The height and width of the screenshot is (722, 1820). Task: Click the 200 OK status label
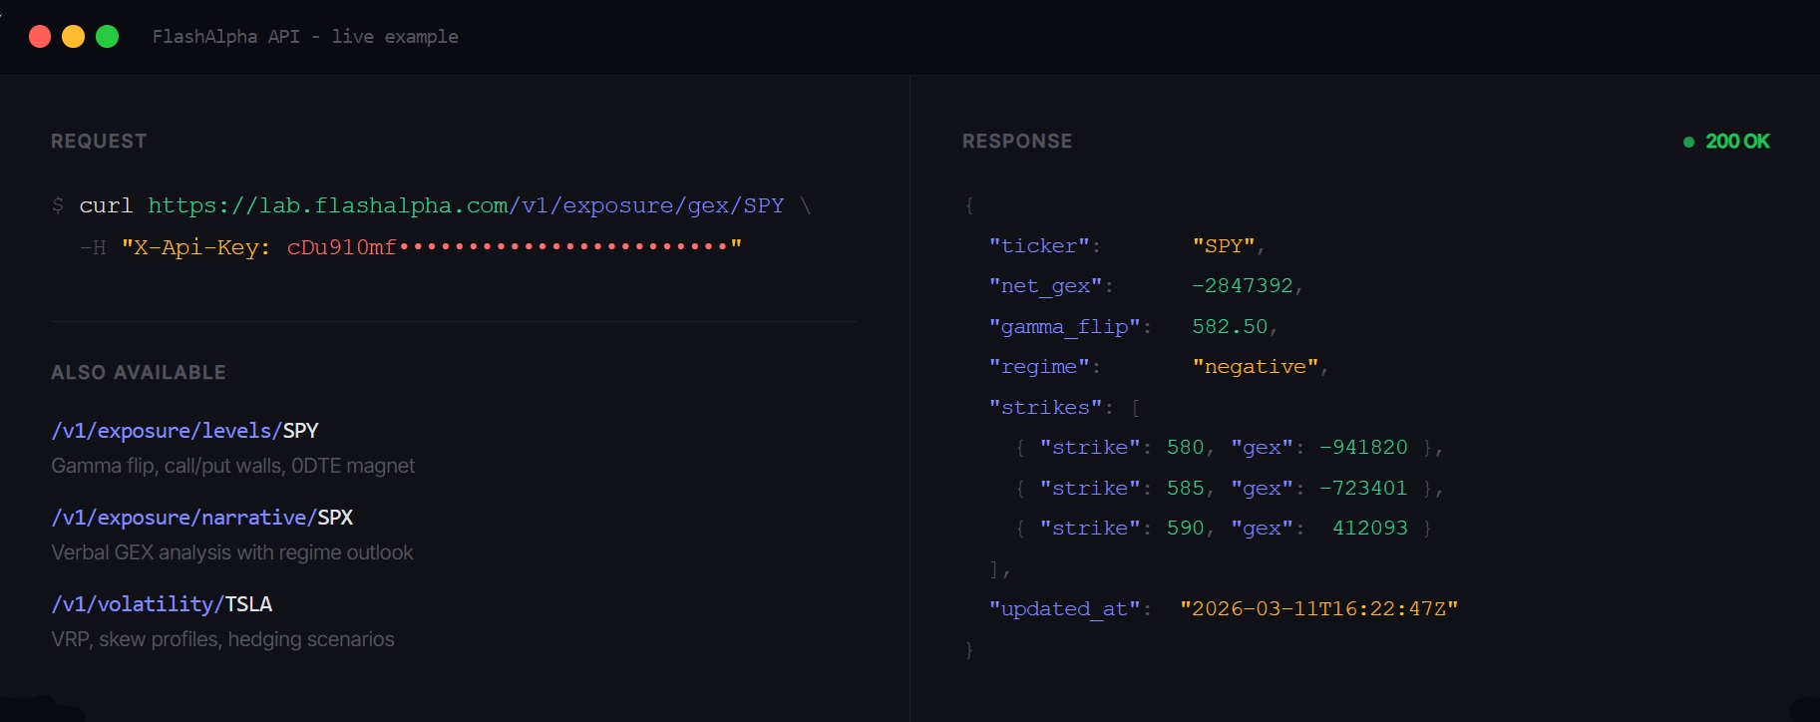tap(1737, 142)
